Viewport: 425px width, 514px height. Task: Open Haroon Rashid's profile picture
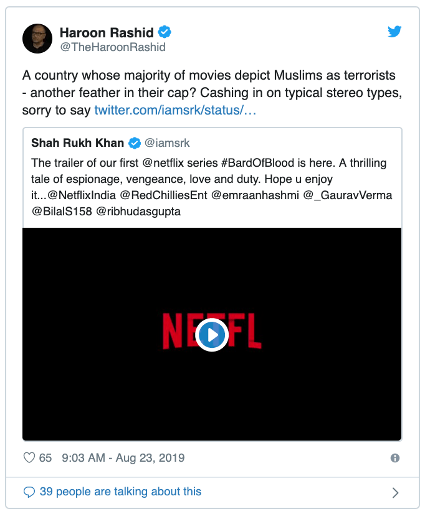[37, 39]
